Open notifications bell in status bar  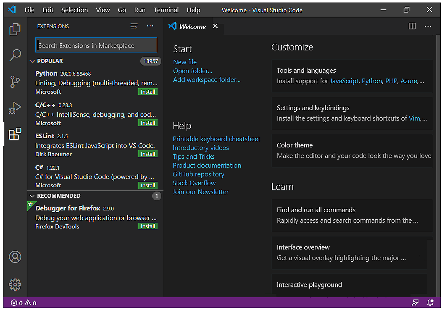coord(430,303)
